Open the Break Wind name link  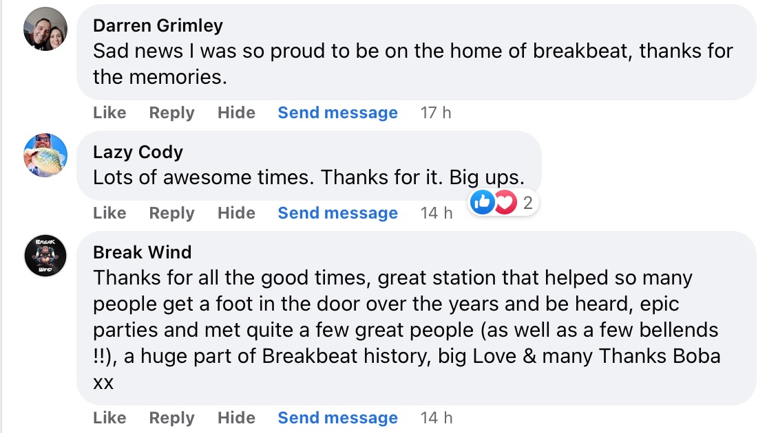143,252
